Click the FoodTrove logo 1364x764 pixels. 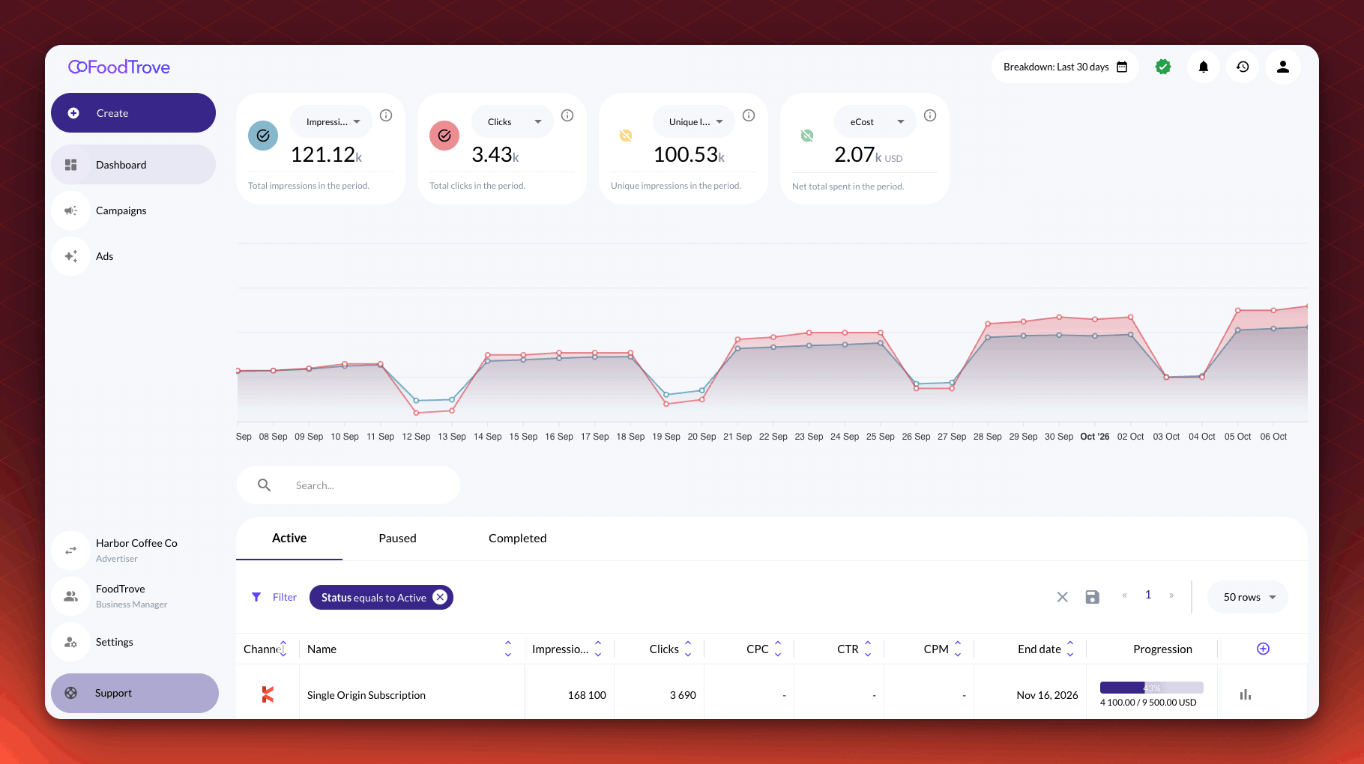tap(119, 67)
